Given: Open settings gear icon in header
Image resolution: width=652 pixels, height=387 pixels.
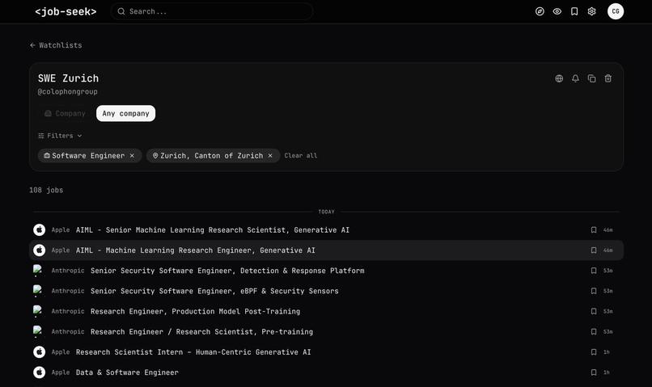Looking at the screenshot, I should pyautogui.click(x=591, y=11).
